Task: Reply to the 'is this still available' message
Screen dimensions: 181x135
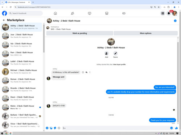Action: point(87,72)
